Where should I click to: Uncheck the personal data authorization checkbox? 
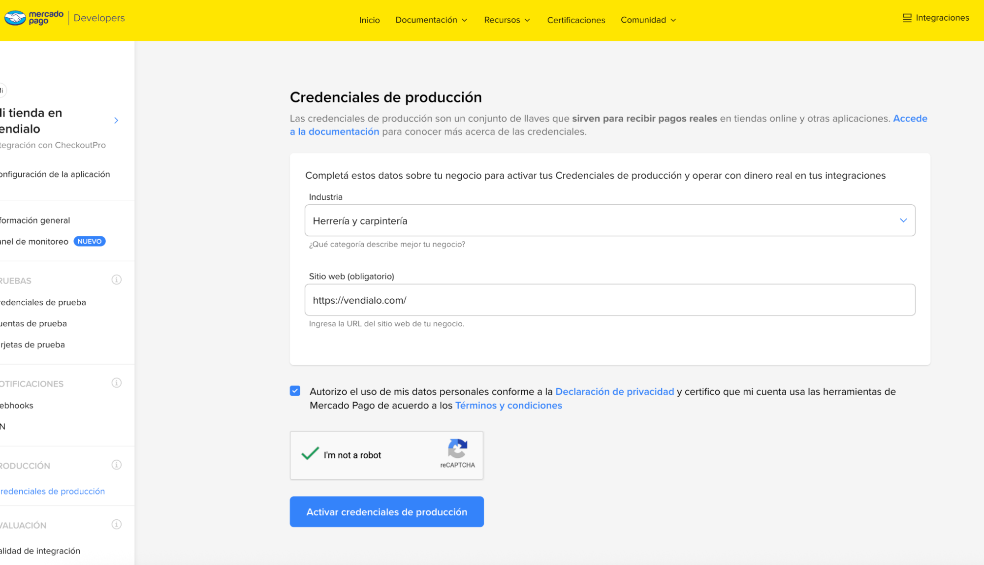click(x=295, y=391)
